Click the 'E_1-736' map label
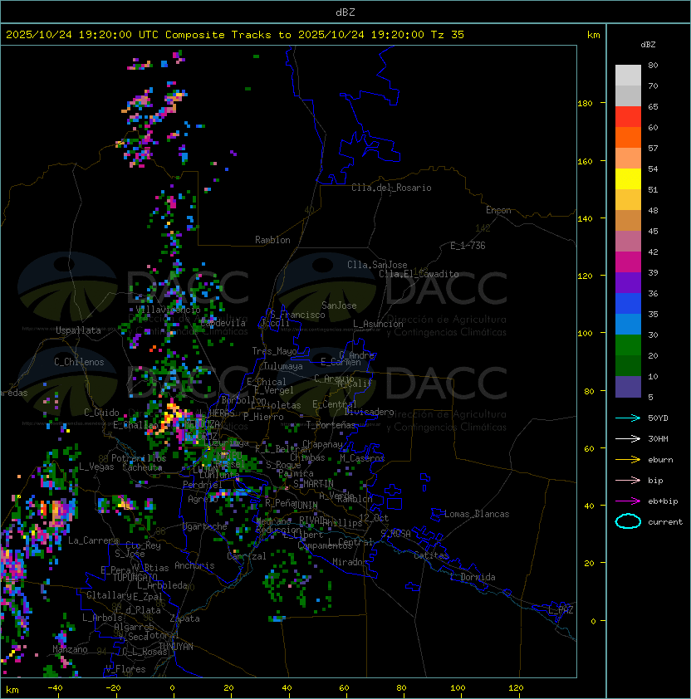This screenshot has height=699, width=691. click(x=468, y=246)
